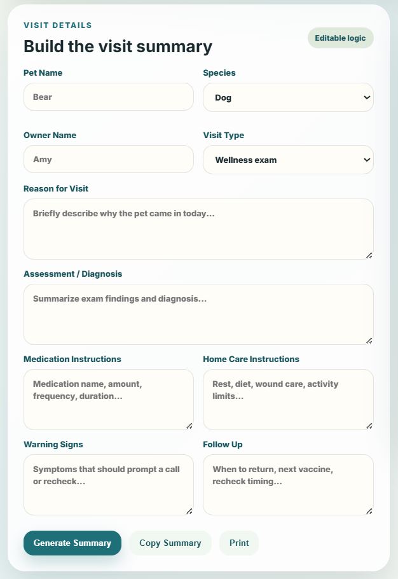This screenshot has height=579, width=398.
Task: Click into the Medication Instructions textarea
Action: click(x=109, y=400)
